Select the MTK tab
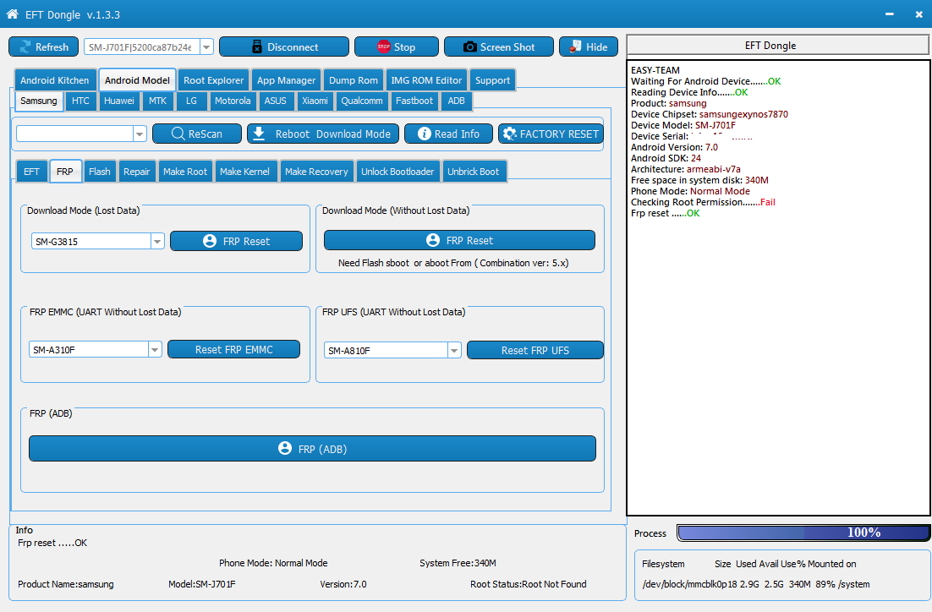The image size is (932, 612). [157, 101]
